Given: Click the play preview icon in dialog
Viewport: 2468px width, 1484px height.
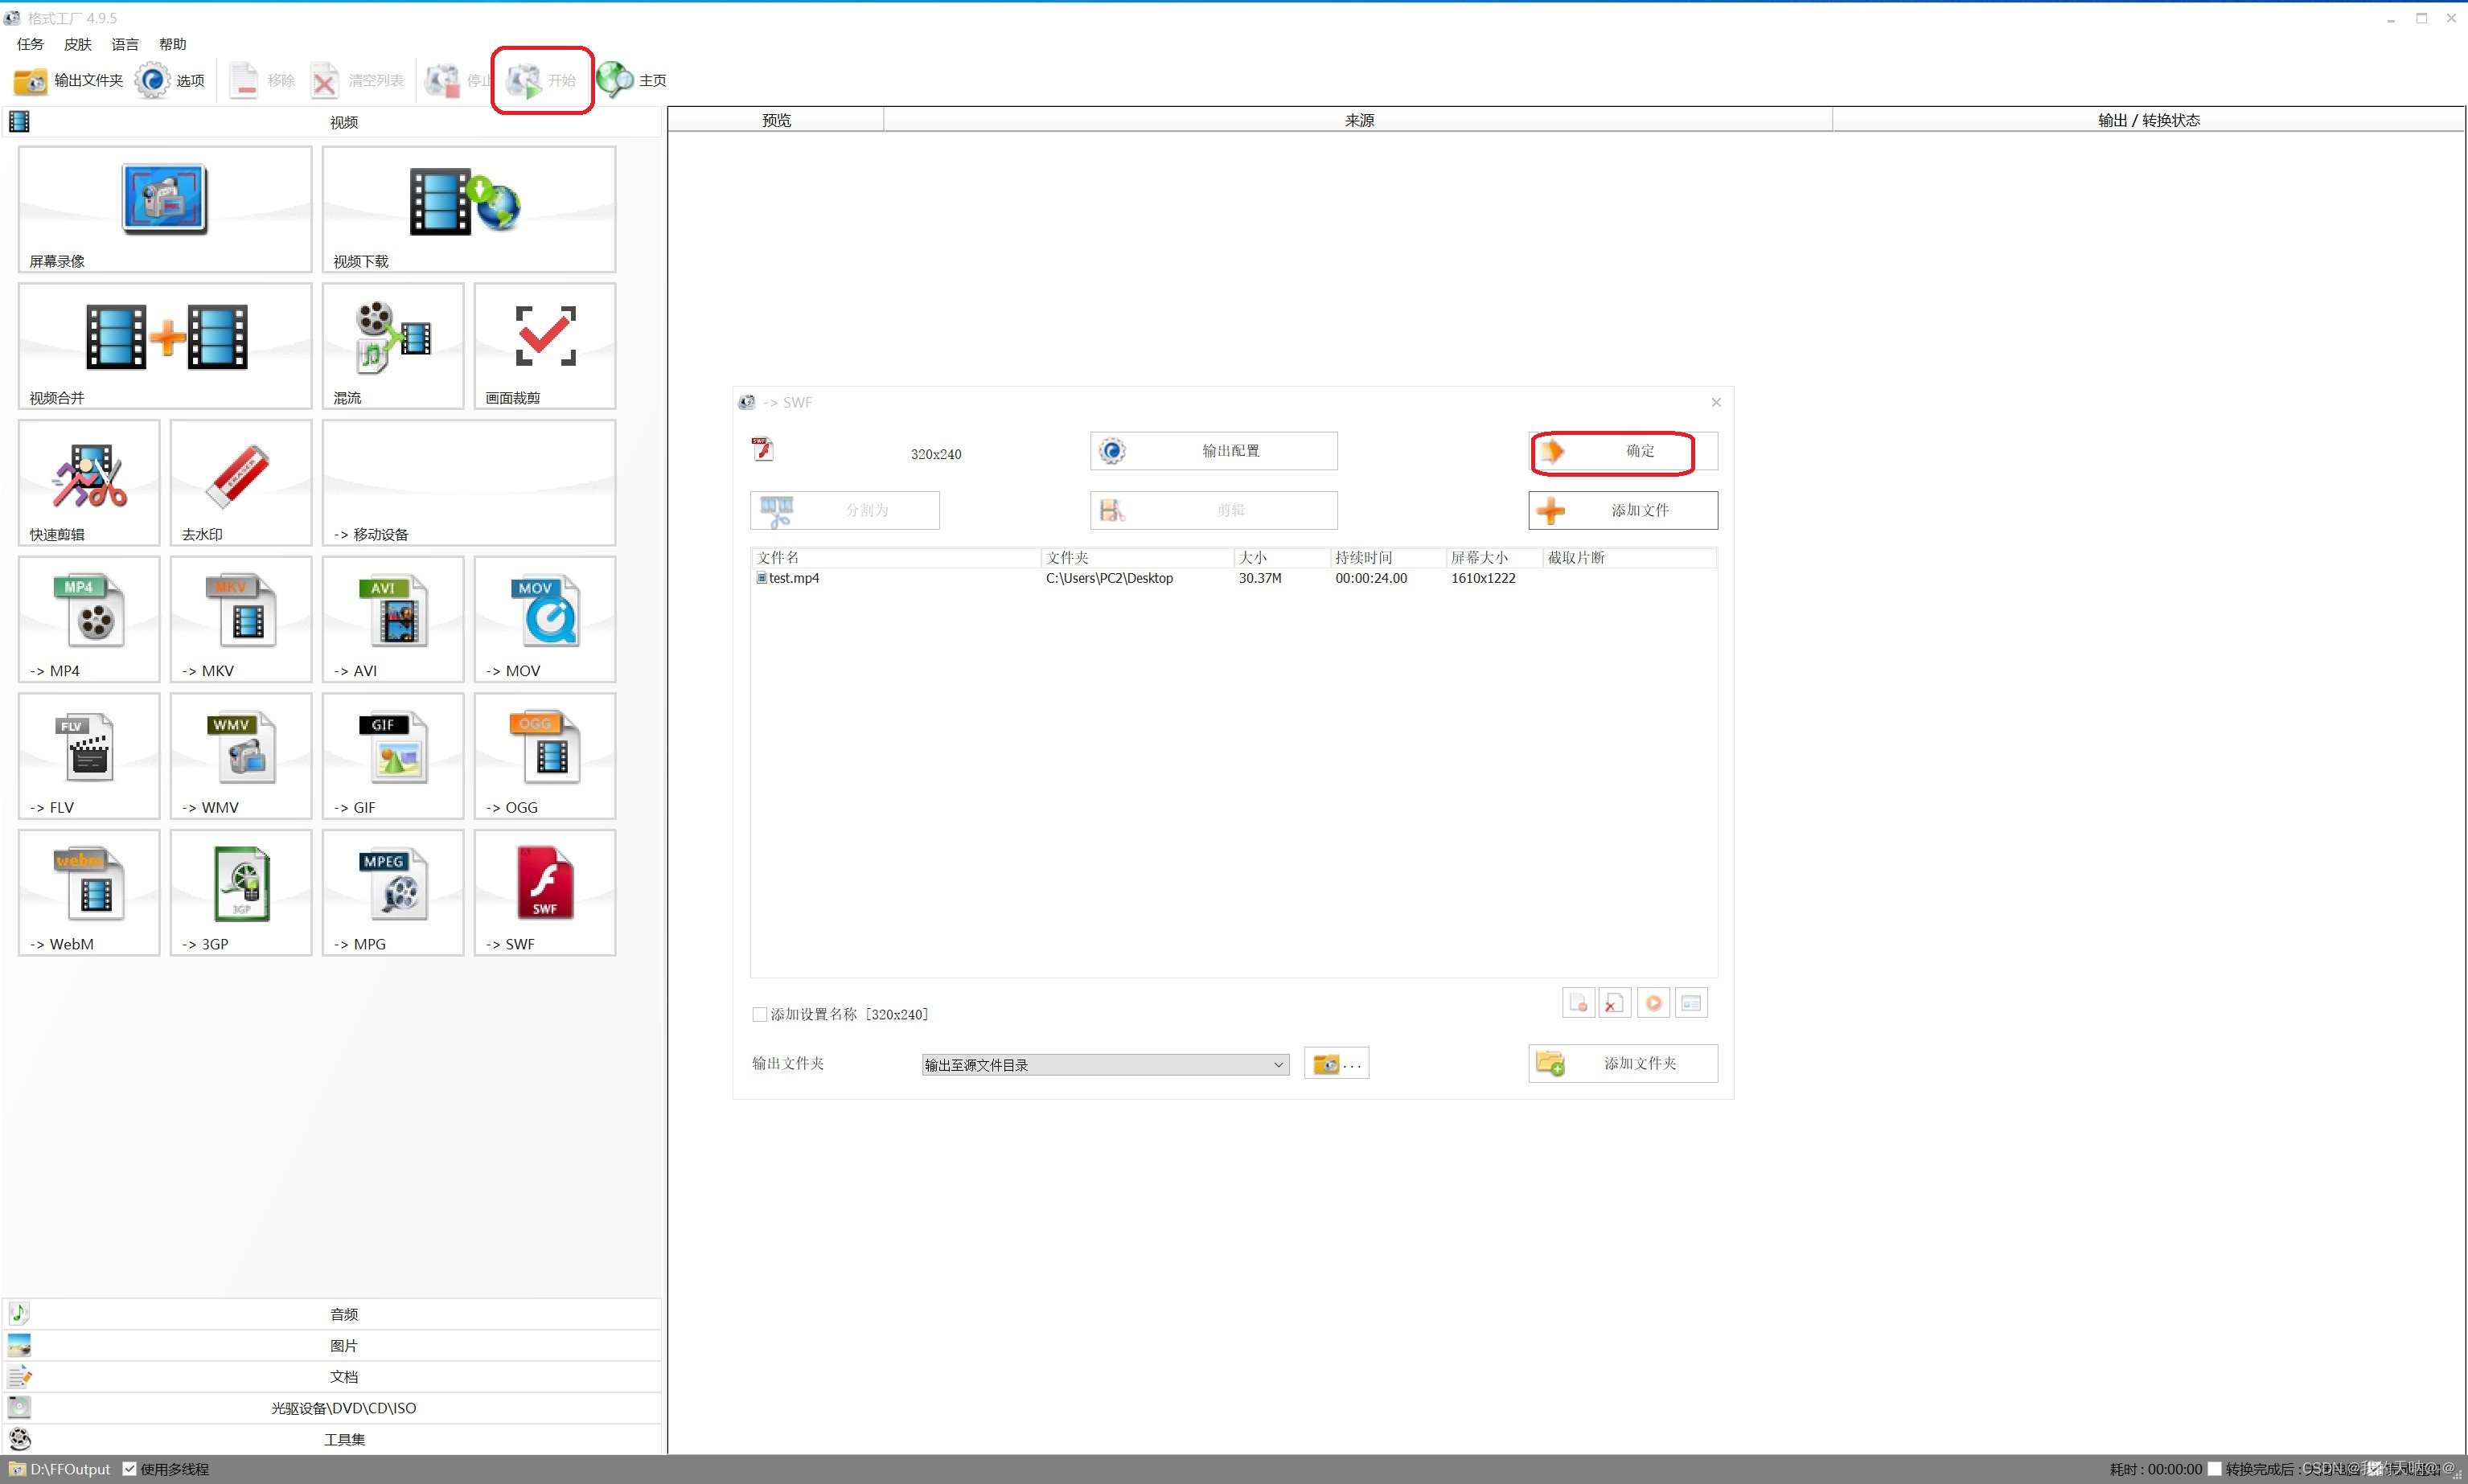Looking at the screenshot, I should click(1653, 1003).
